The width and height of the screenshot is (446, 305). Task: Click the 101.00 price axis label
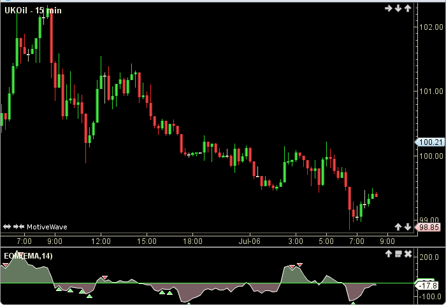coord(431,91)
